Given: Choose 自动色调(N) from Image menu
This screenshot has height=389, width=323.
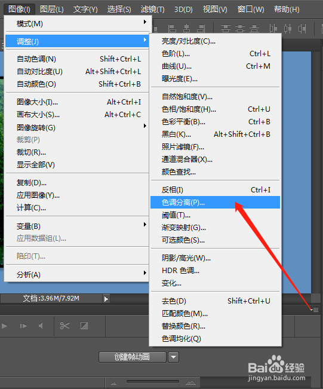Looking at the screenshot, I should 77,59.
